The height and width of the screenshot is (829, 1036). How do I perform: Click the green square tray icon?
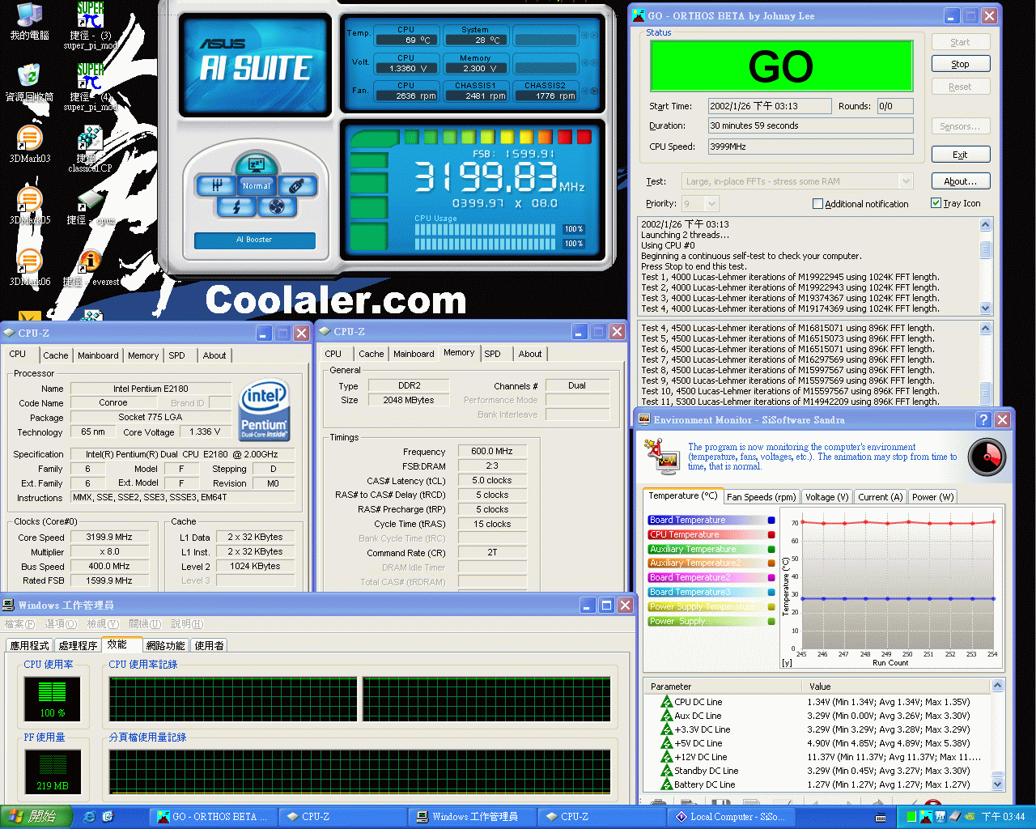point(911,817)
